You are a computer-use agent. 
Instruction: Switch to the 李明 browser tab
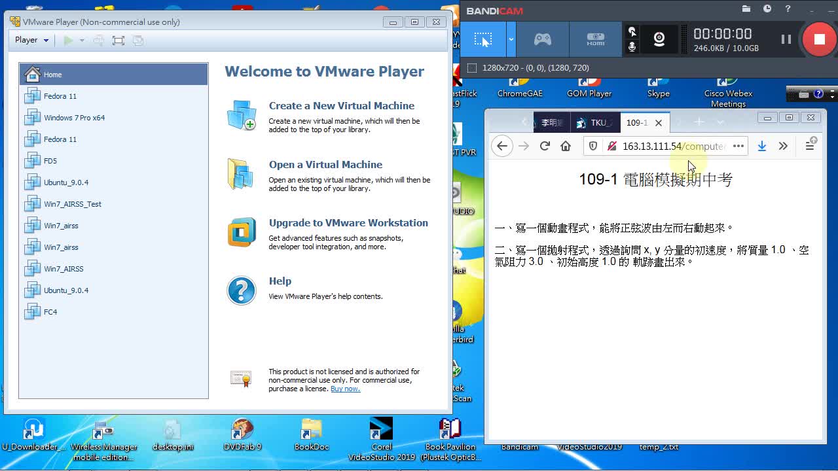tap(552, 122)
